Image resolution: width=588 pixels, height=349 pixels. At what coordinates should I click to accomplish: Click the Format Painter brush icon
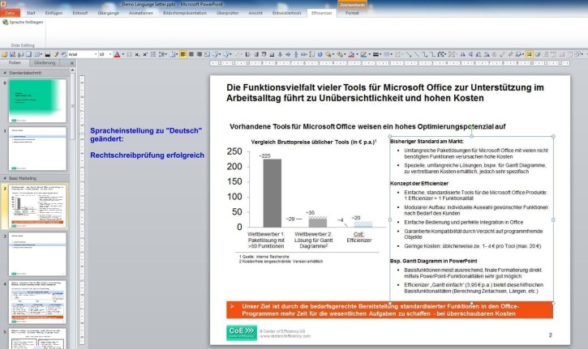coord(55,54)
